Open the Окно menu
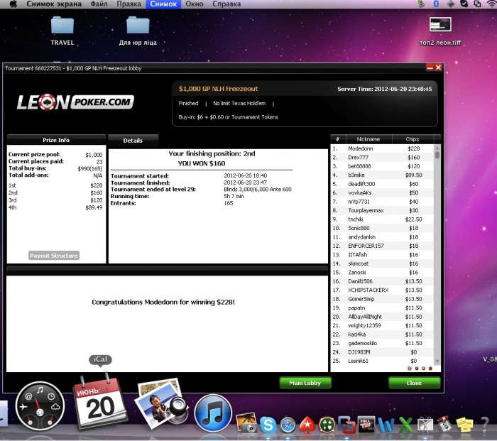 195,4
